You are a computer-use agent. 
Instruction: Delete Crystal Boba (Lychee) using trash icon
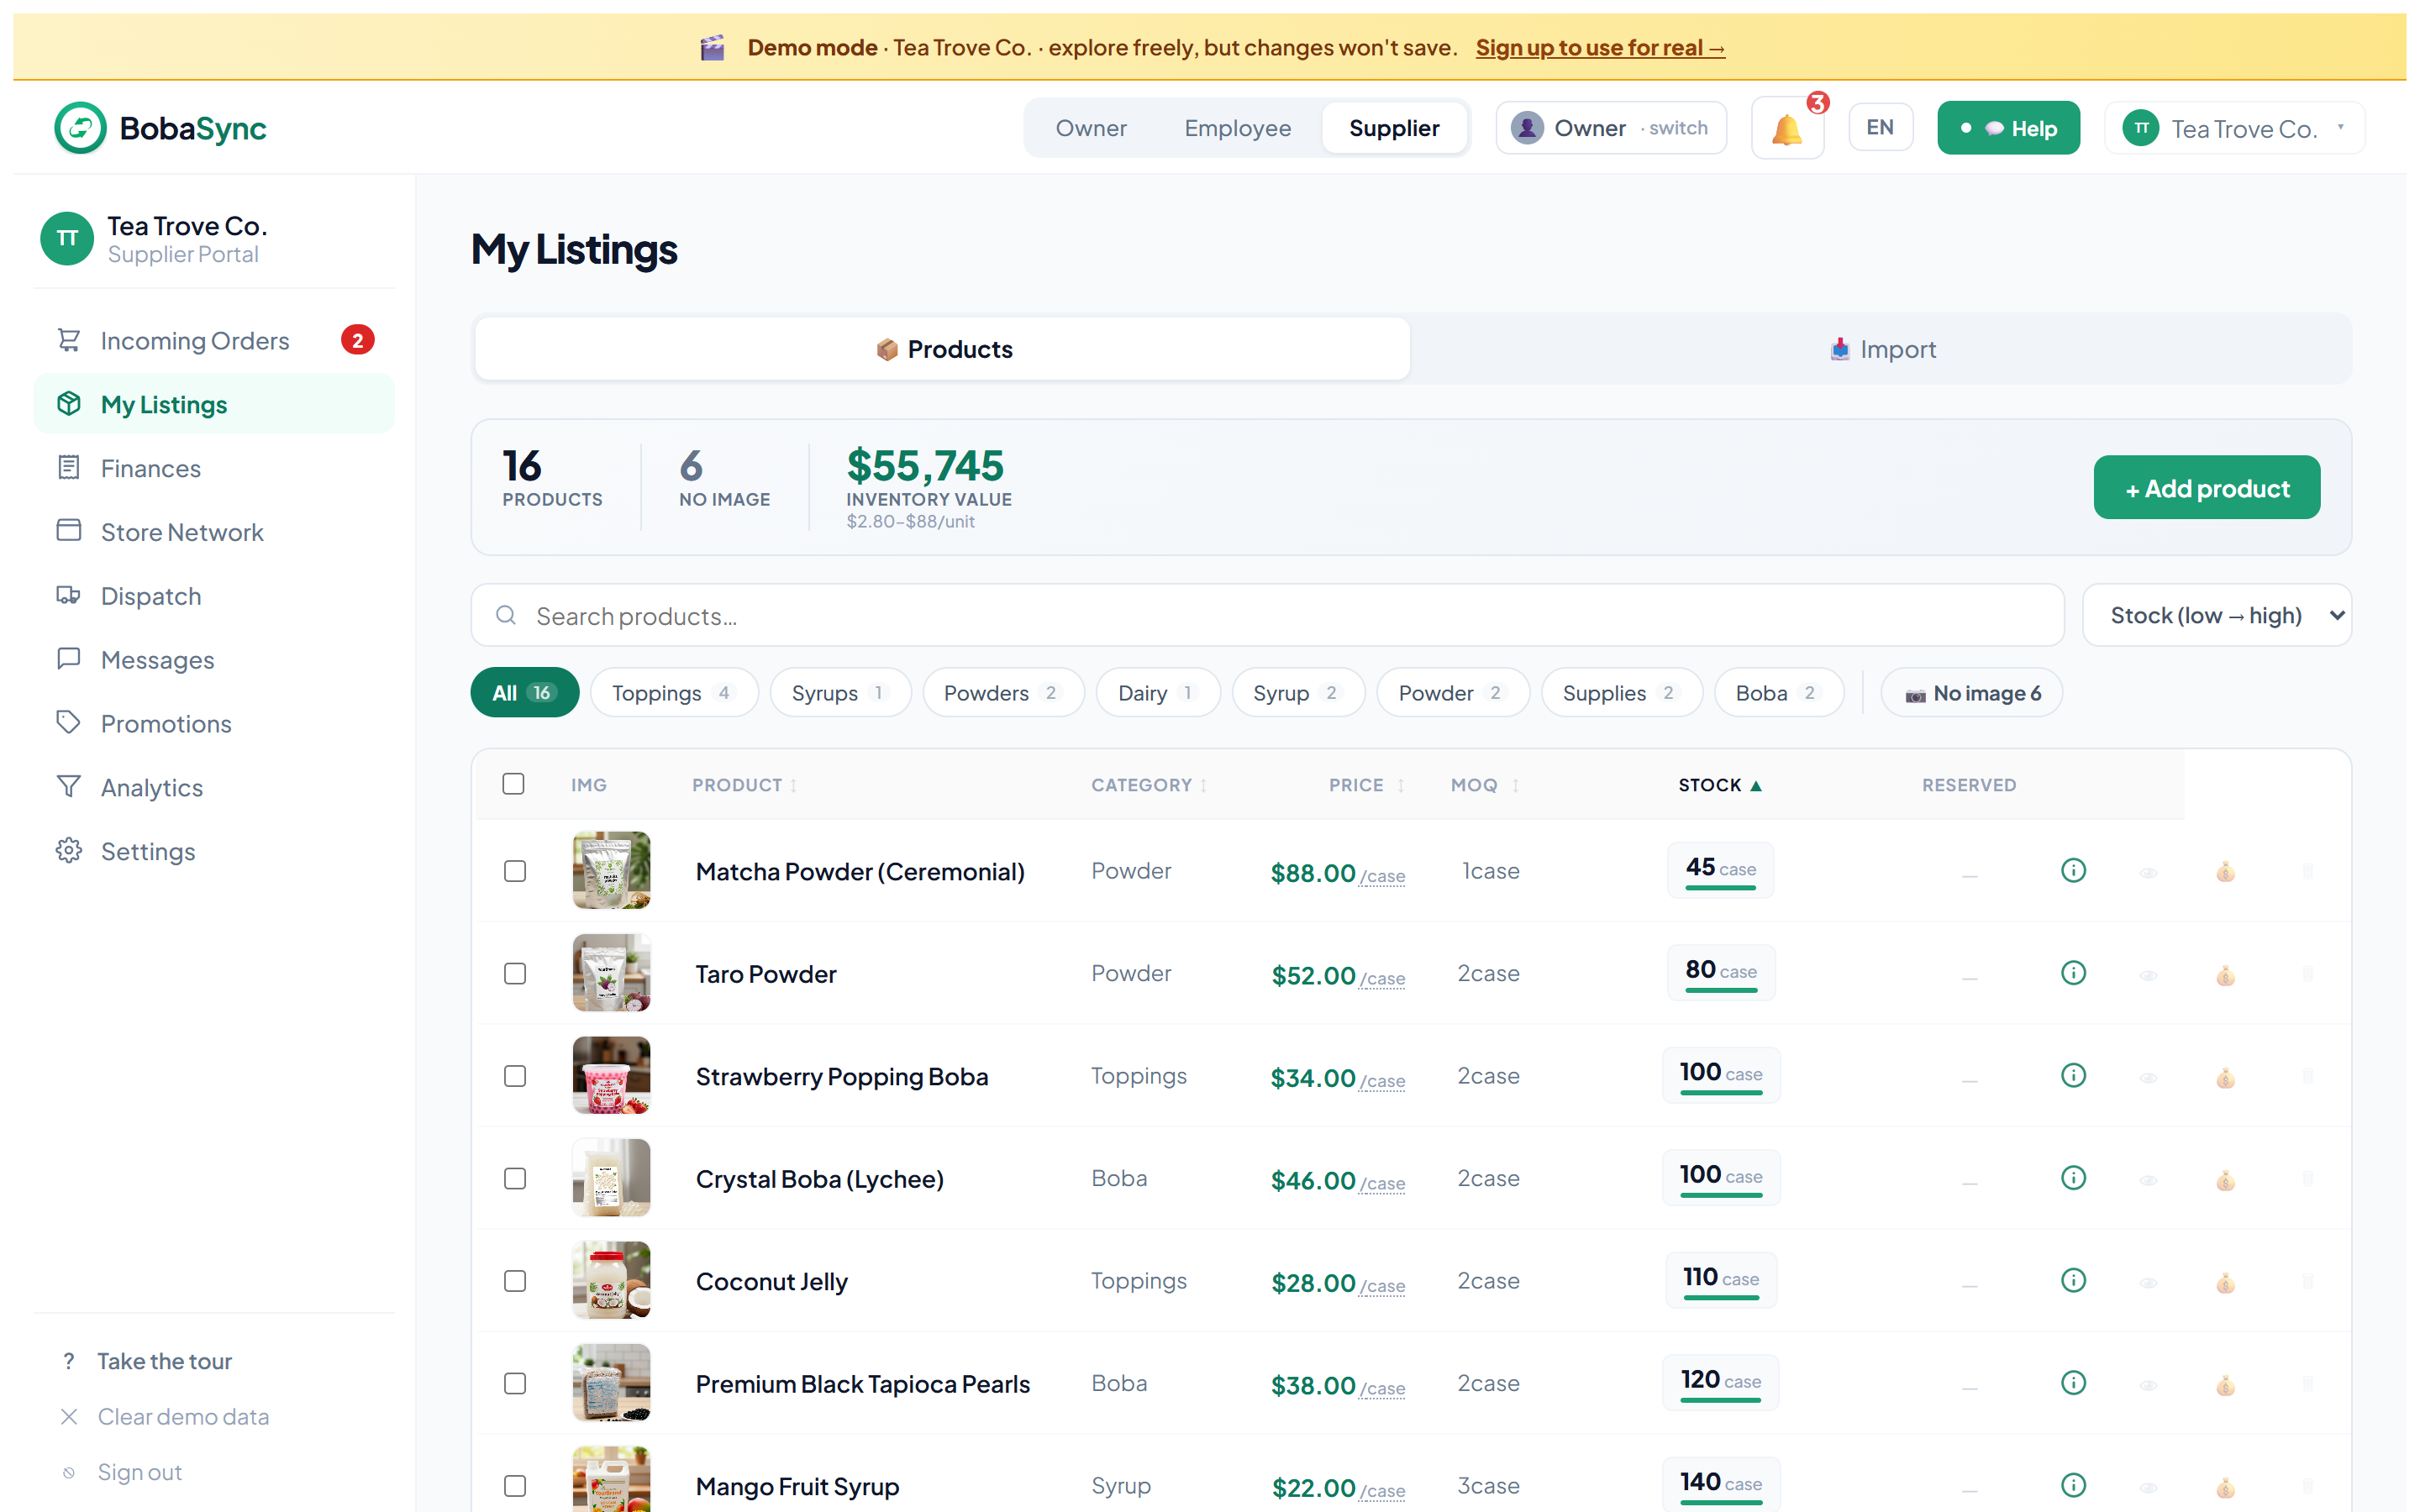click(2308, 1179)
